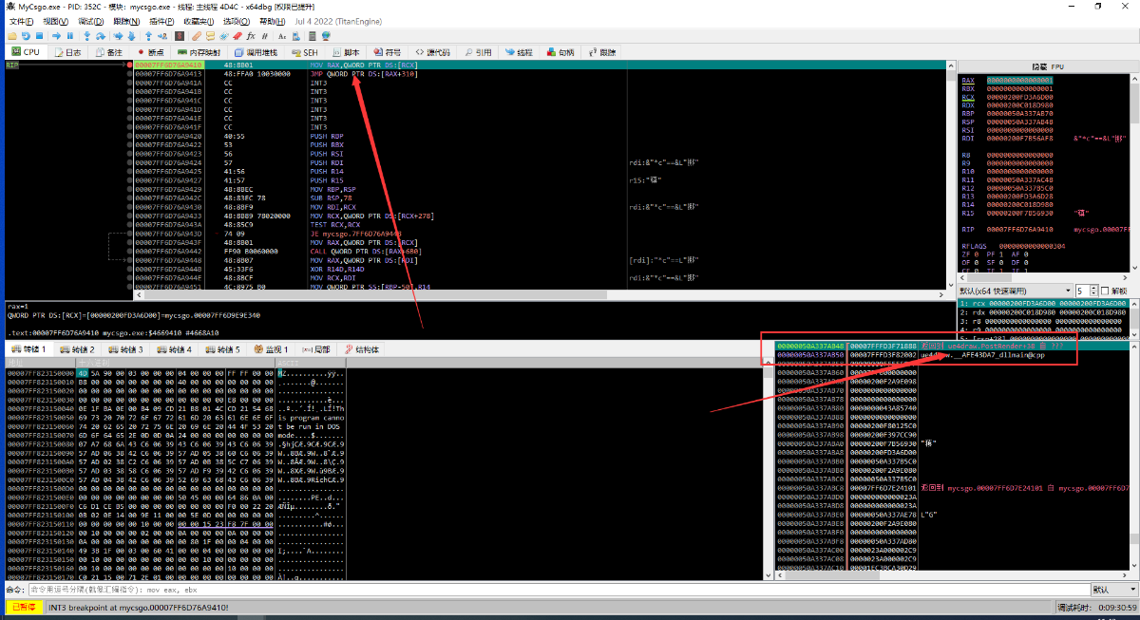Screen dimensions: 1140x620
Task: Trace into using the toolbar icon
Action: (118, 35)
